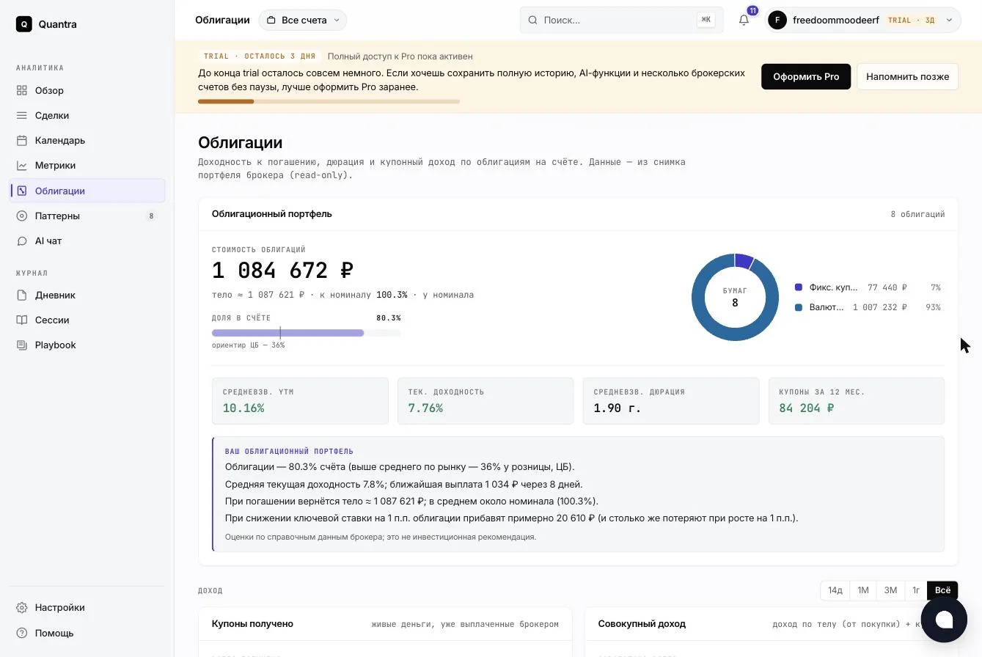Image resolution: width=982 pixels, height=657 pixels.
Task: Choose the 1г period option
Action: pos(916,590)
